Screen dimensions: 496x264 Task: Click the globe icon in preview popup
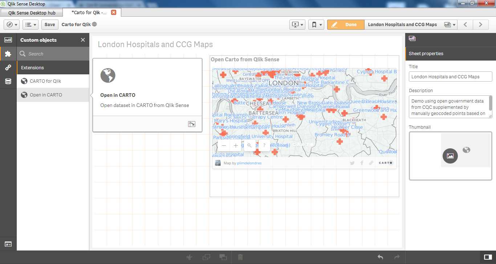click(x=108, y=75)
